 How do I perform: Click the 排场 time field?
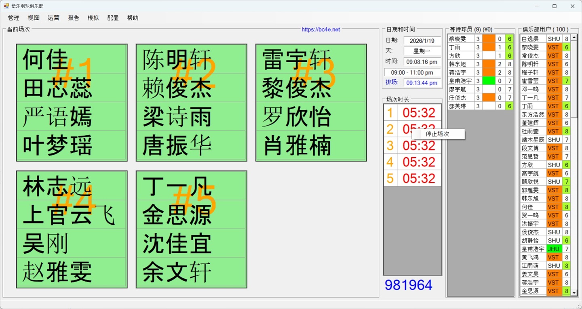[x=422, y=83]
